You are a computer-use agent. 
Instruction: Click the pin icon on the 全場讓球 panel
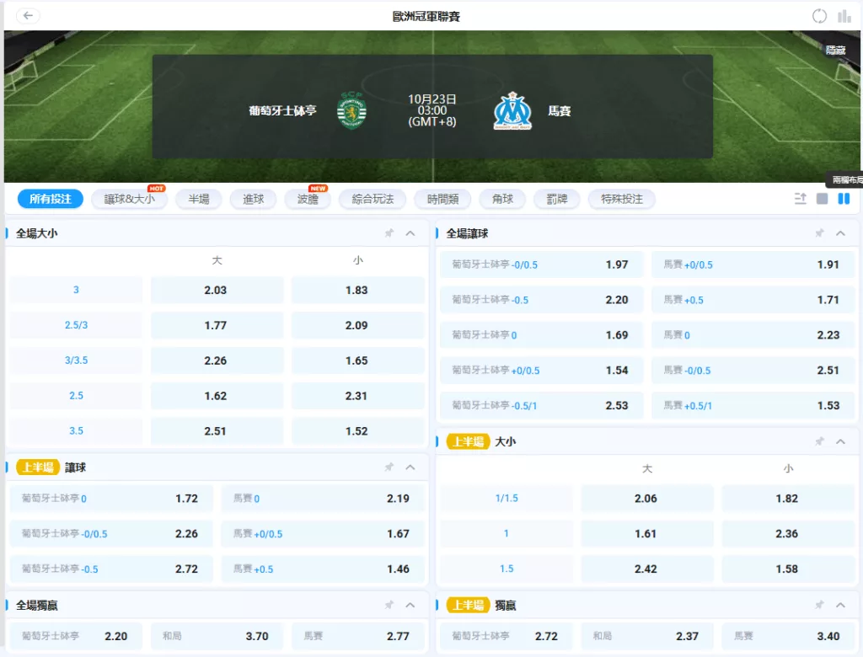point(818,233)
